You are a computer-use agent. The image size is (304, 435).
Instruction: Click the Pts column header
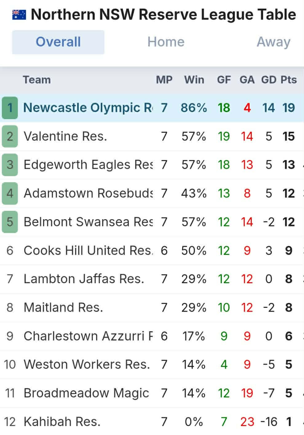[288, 80]
